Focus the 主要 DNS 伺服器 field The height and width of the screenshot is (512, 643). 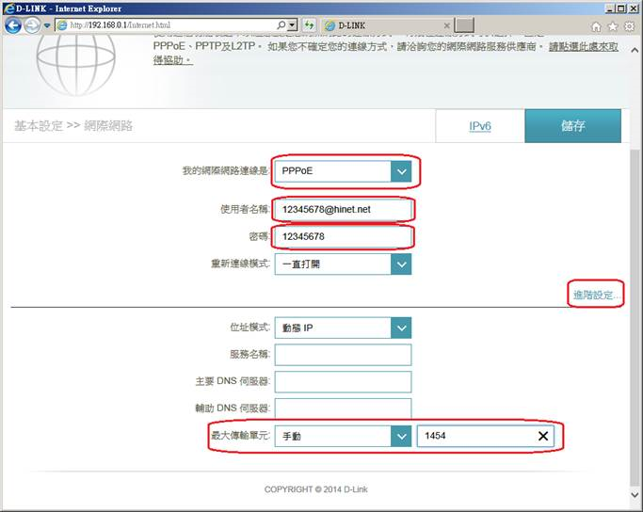(343, 382)
